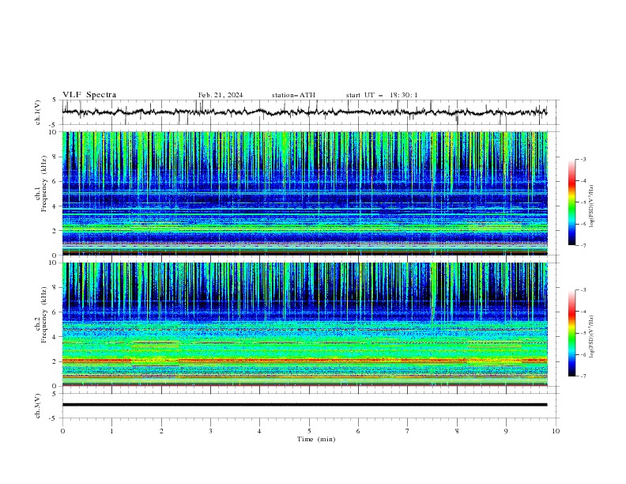Click tick label "7" on the Time axis
This screenshot has width=626, height=484.
click(408, 431)
